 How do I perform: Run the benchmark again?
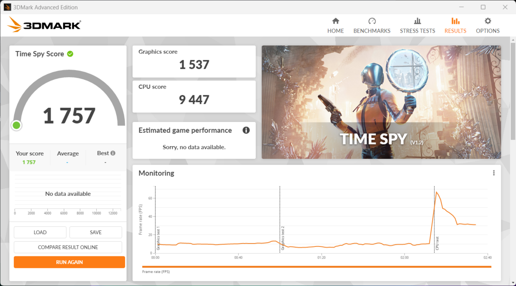[x=69, y=262]
